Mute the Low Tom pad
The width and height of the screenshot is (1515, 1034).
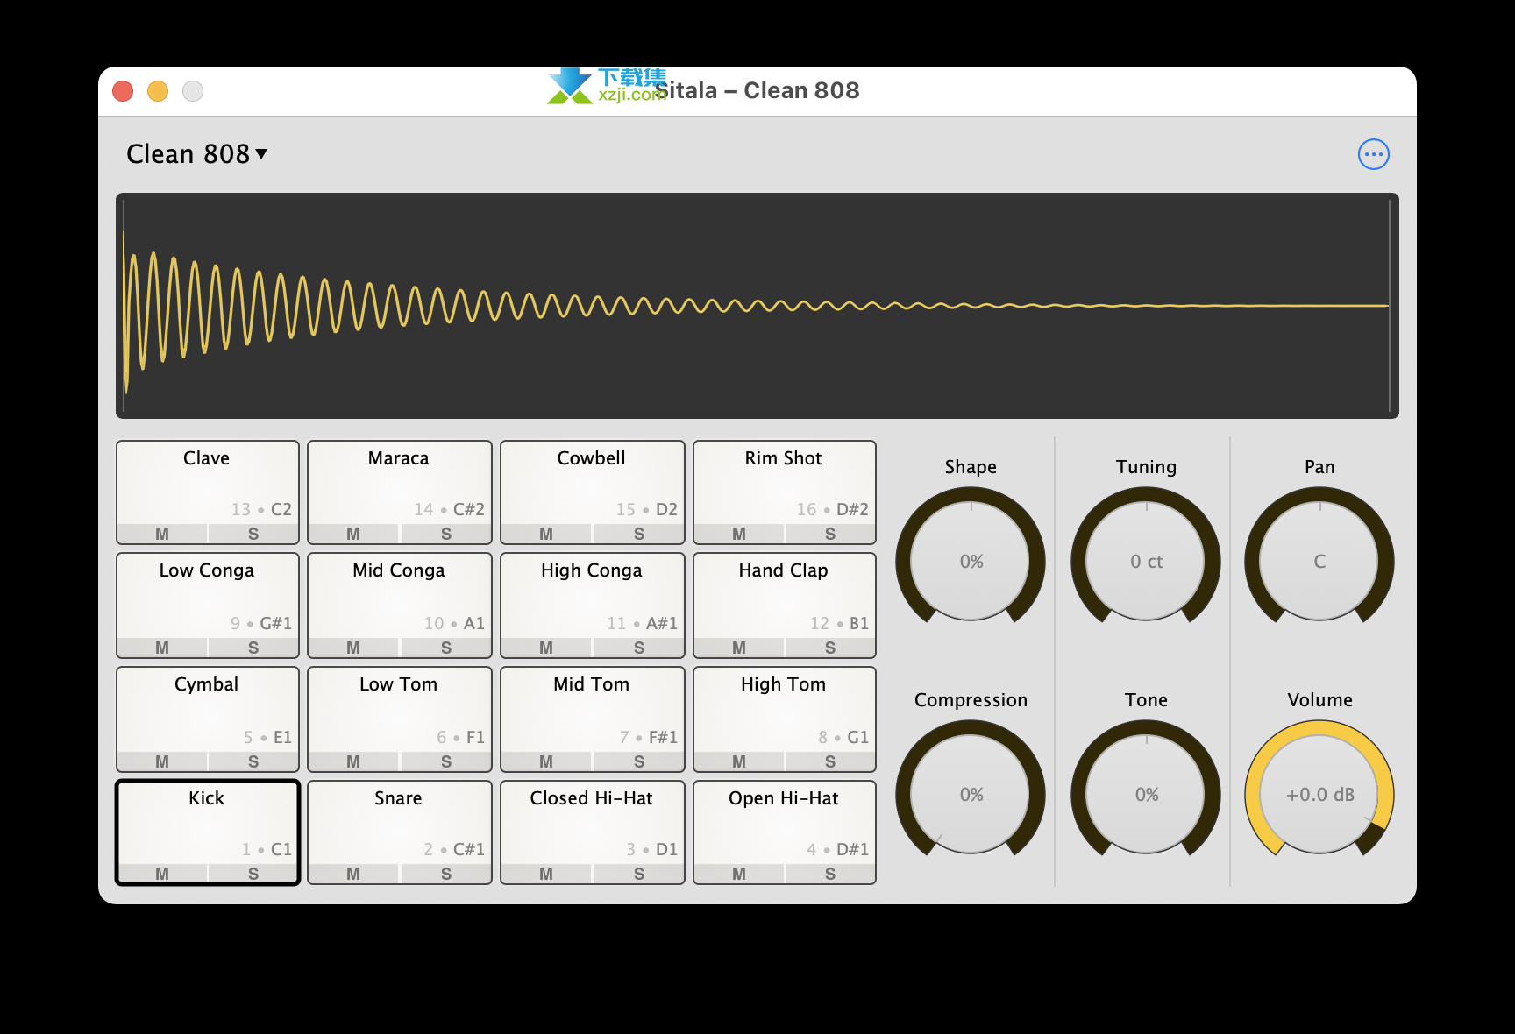tap(353, 761)
